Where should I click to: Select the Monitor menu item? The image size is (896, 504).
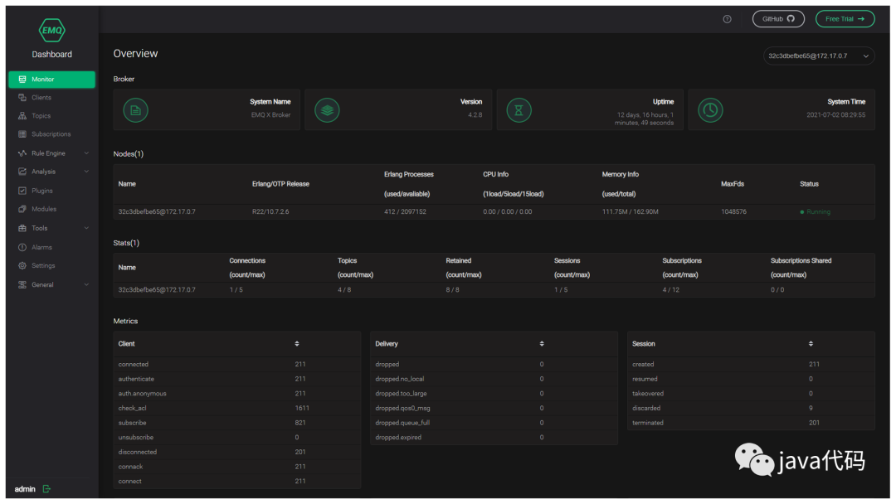(51, 80)
